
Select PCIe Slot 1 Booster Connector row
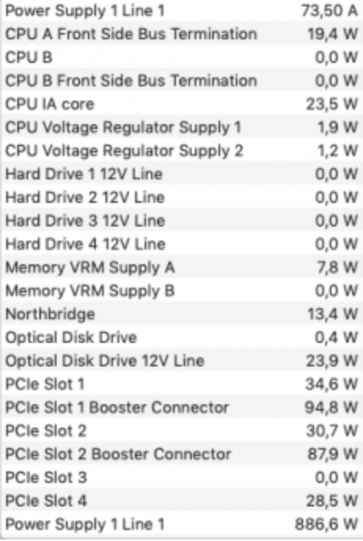pyautogui.click(x=181, y=407)
